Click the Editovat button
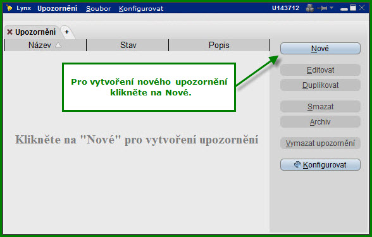The width and height of the screenshot is (372, 237). tap(320, 70)
